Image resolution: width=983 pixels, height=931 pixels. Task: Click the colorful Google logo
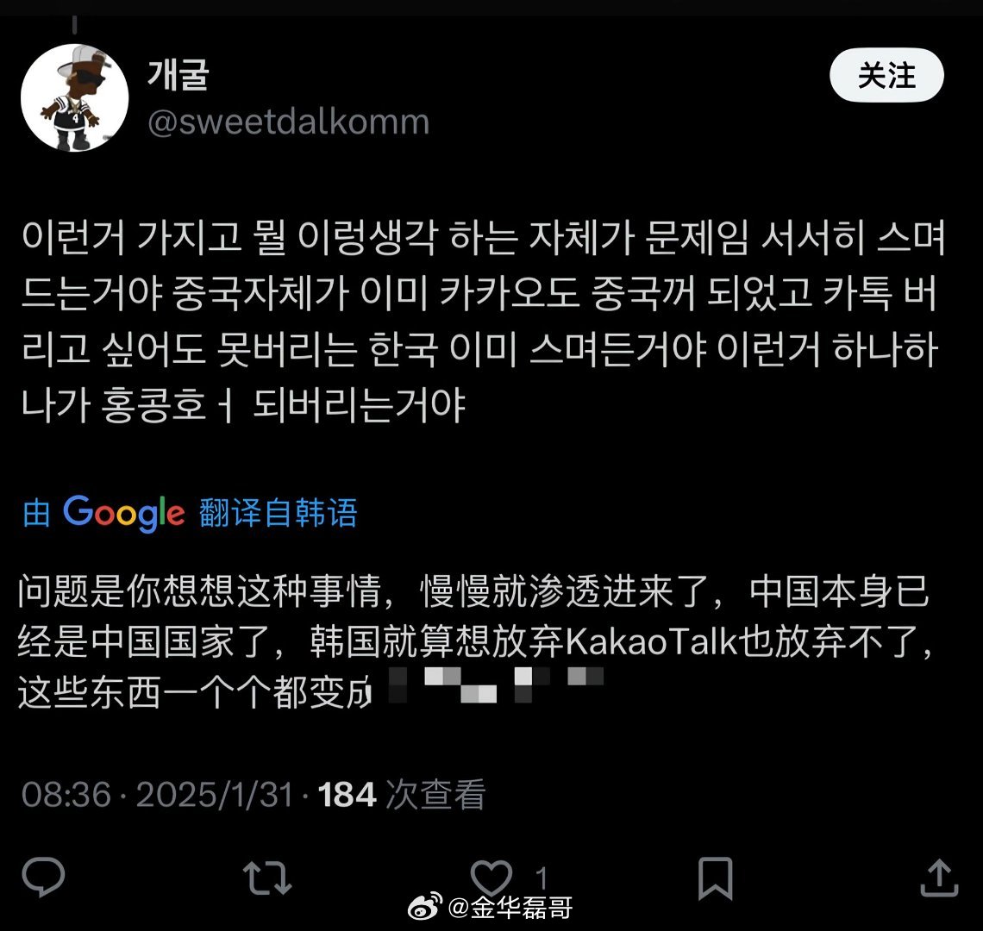[x=124, y=514]
